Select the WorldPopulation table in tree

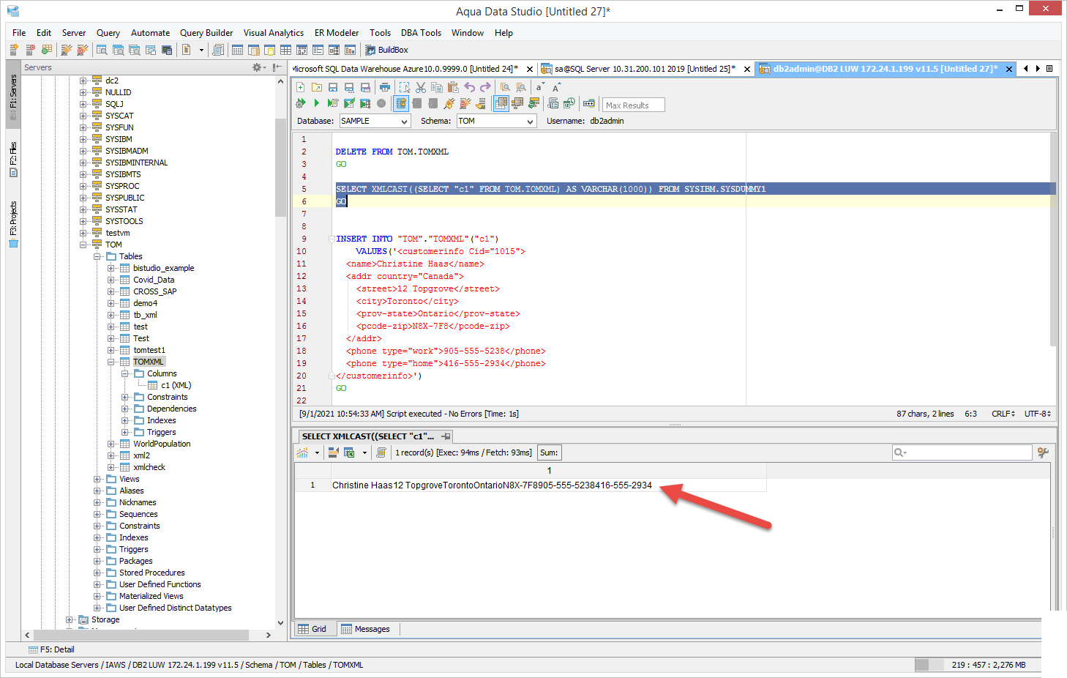click(162, 444)
